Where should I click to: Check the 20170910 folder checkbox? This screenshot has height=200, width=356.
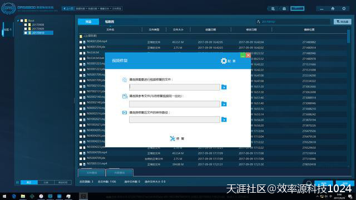26,33
